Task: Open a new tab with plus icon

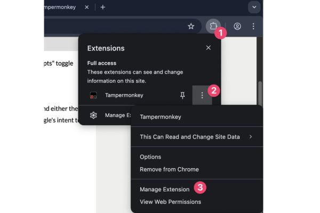Action: point(102,7)
